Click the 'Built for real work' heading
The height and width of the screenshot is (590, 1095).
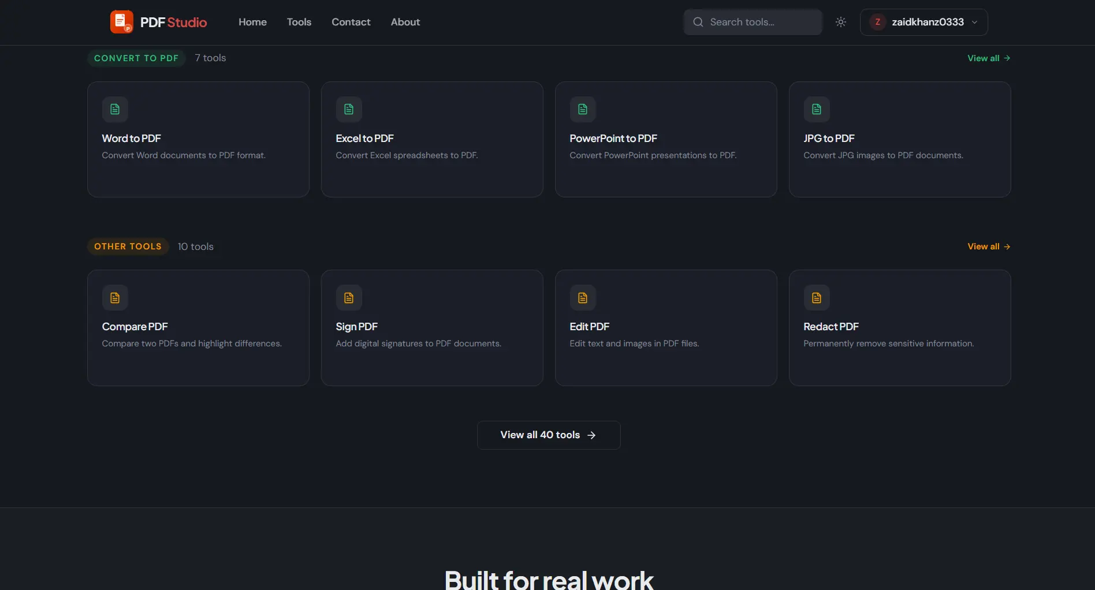(x=549, y=579)
